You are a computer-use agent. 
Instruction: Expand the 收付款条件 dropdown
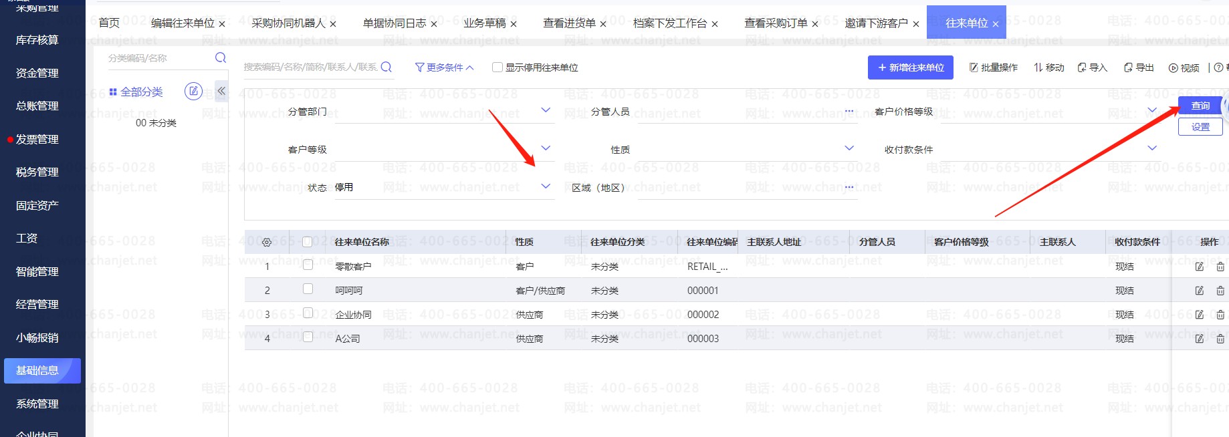pos(1152,148)
